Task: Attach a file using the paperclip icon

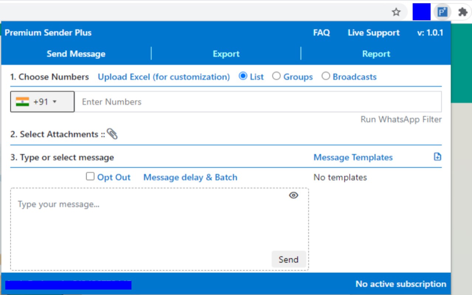Action: 112,134
